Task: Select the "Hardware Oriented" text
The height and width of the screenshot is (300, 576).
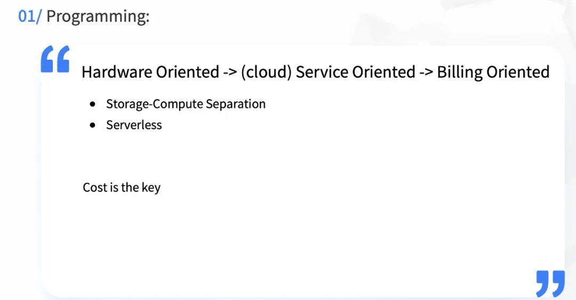Action: 150,72
